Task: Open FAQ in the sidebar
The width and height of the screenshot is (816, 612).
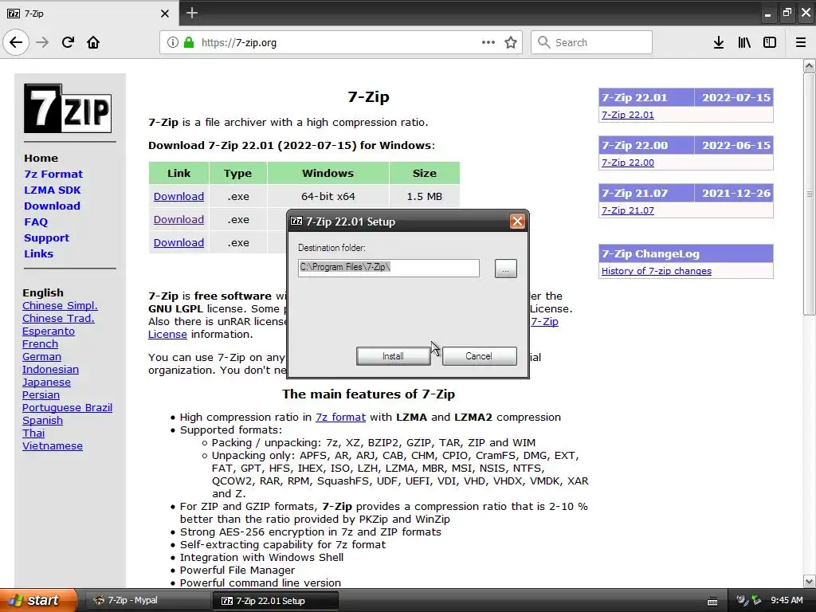Action: [x=36, y=222]
